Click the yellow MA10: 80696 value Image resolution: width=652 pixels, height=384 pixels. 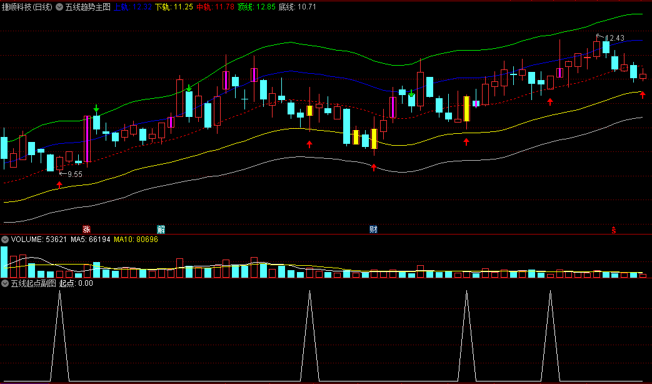pos(136,240)
